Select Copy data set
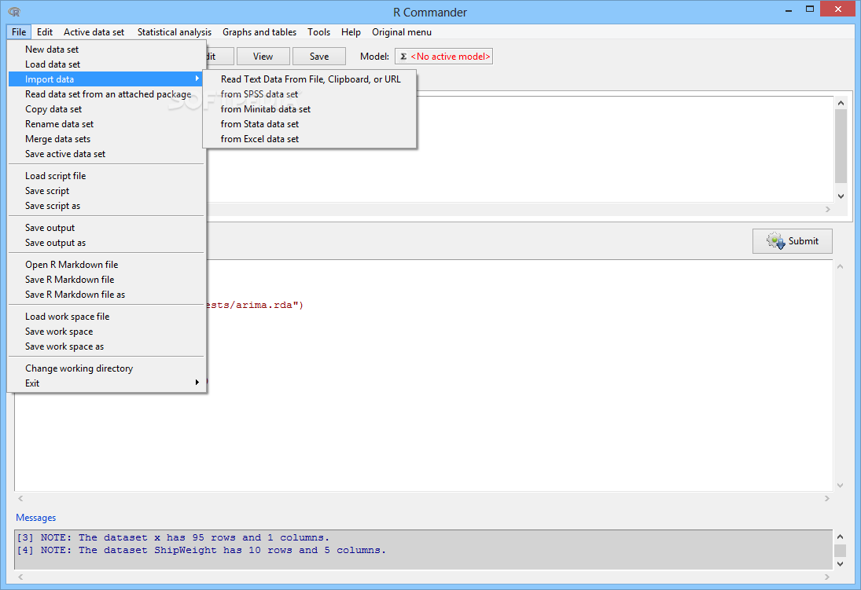The image size is (861, 590). coord(106,109)
